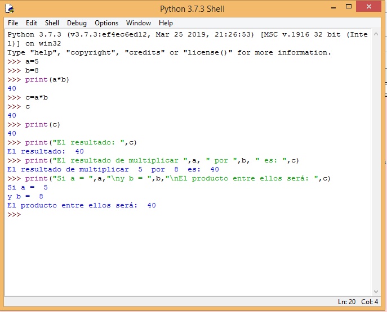387x312 pixels.
Task: Open the Debug menu
Action: coord(77,23)
